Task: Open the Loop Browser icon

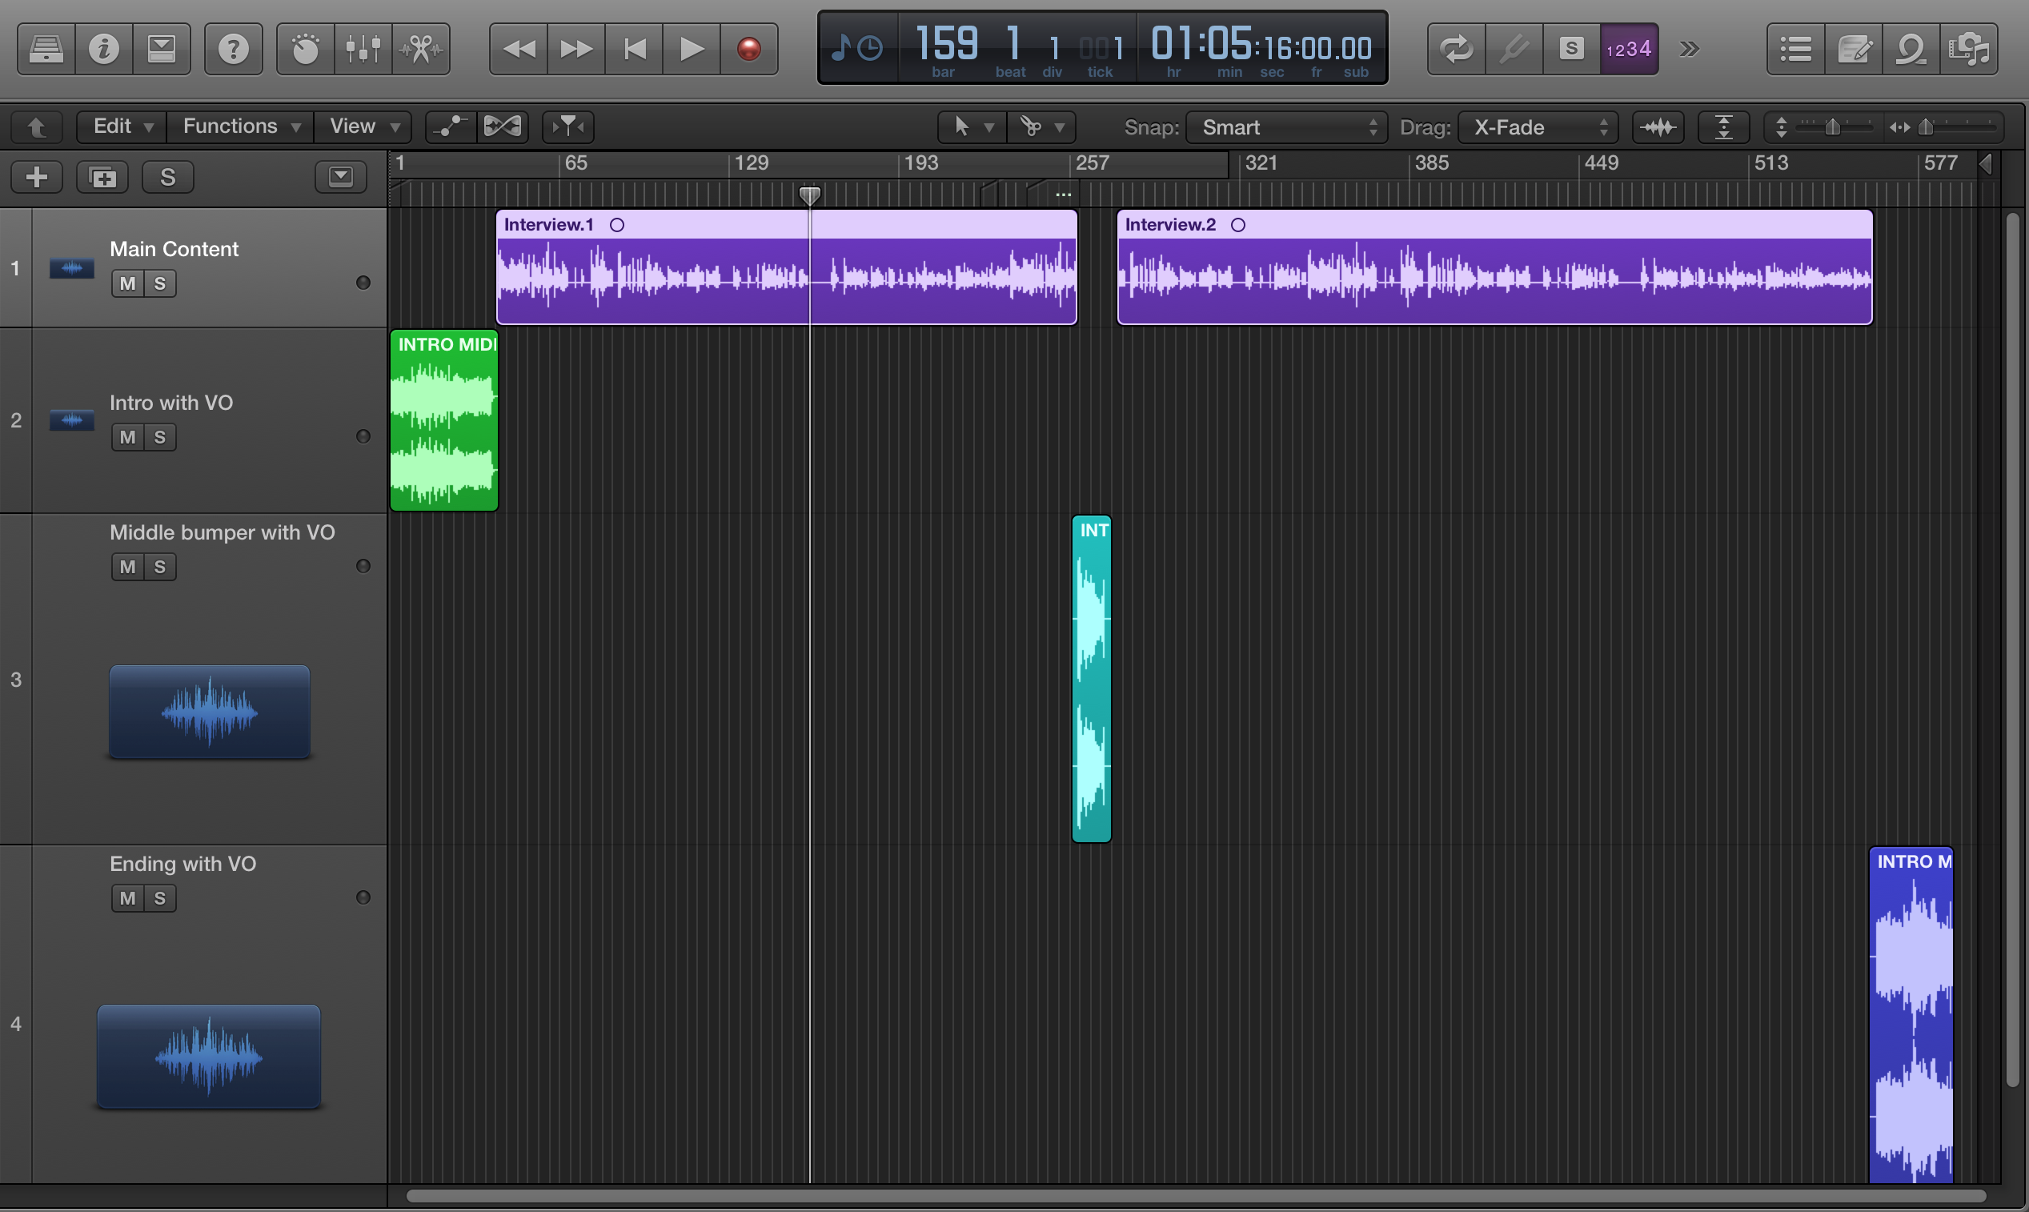Action: tap(1911, 49)
